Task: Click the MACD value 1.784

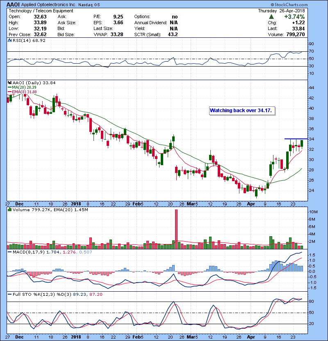Action: pyautogui.click(x=53, y=252)
